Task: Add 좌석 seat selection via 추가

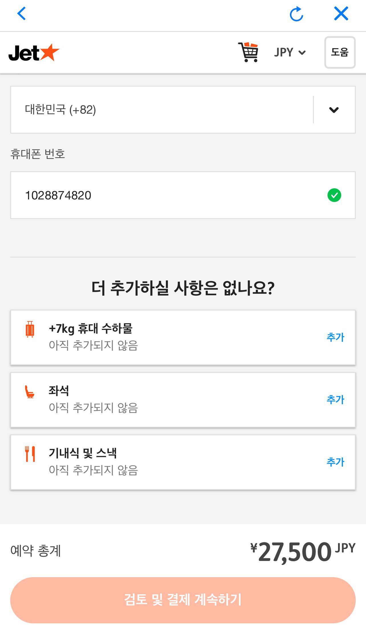Action: (x=335, y=400)
